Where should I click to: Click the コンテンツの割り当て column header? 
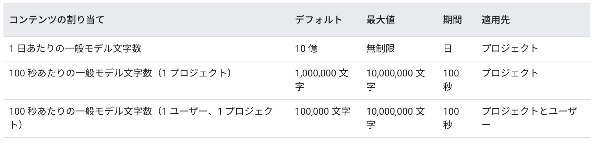tap(56, 20)
